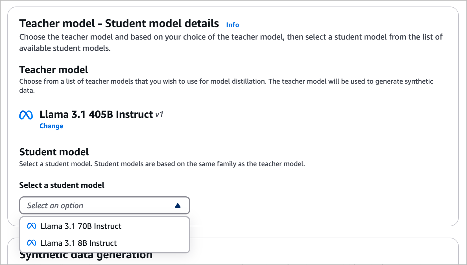Click the 'Teacher model' section heading
The image size is (467, 265).
tap(54, 70)
